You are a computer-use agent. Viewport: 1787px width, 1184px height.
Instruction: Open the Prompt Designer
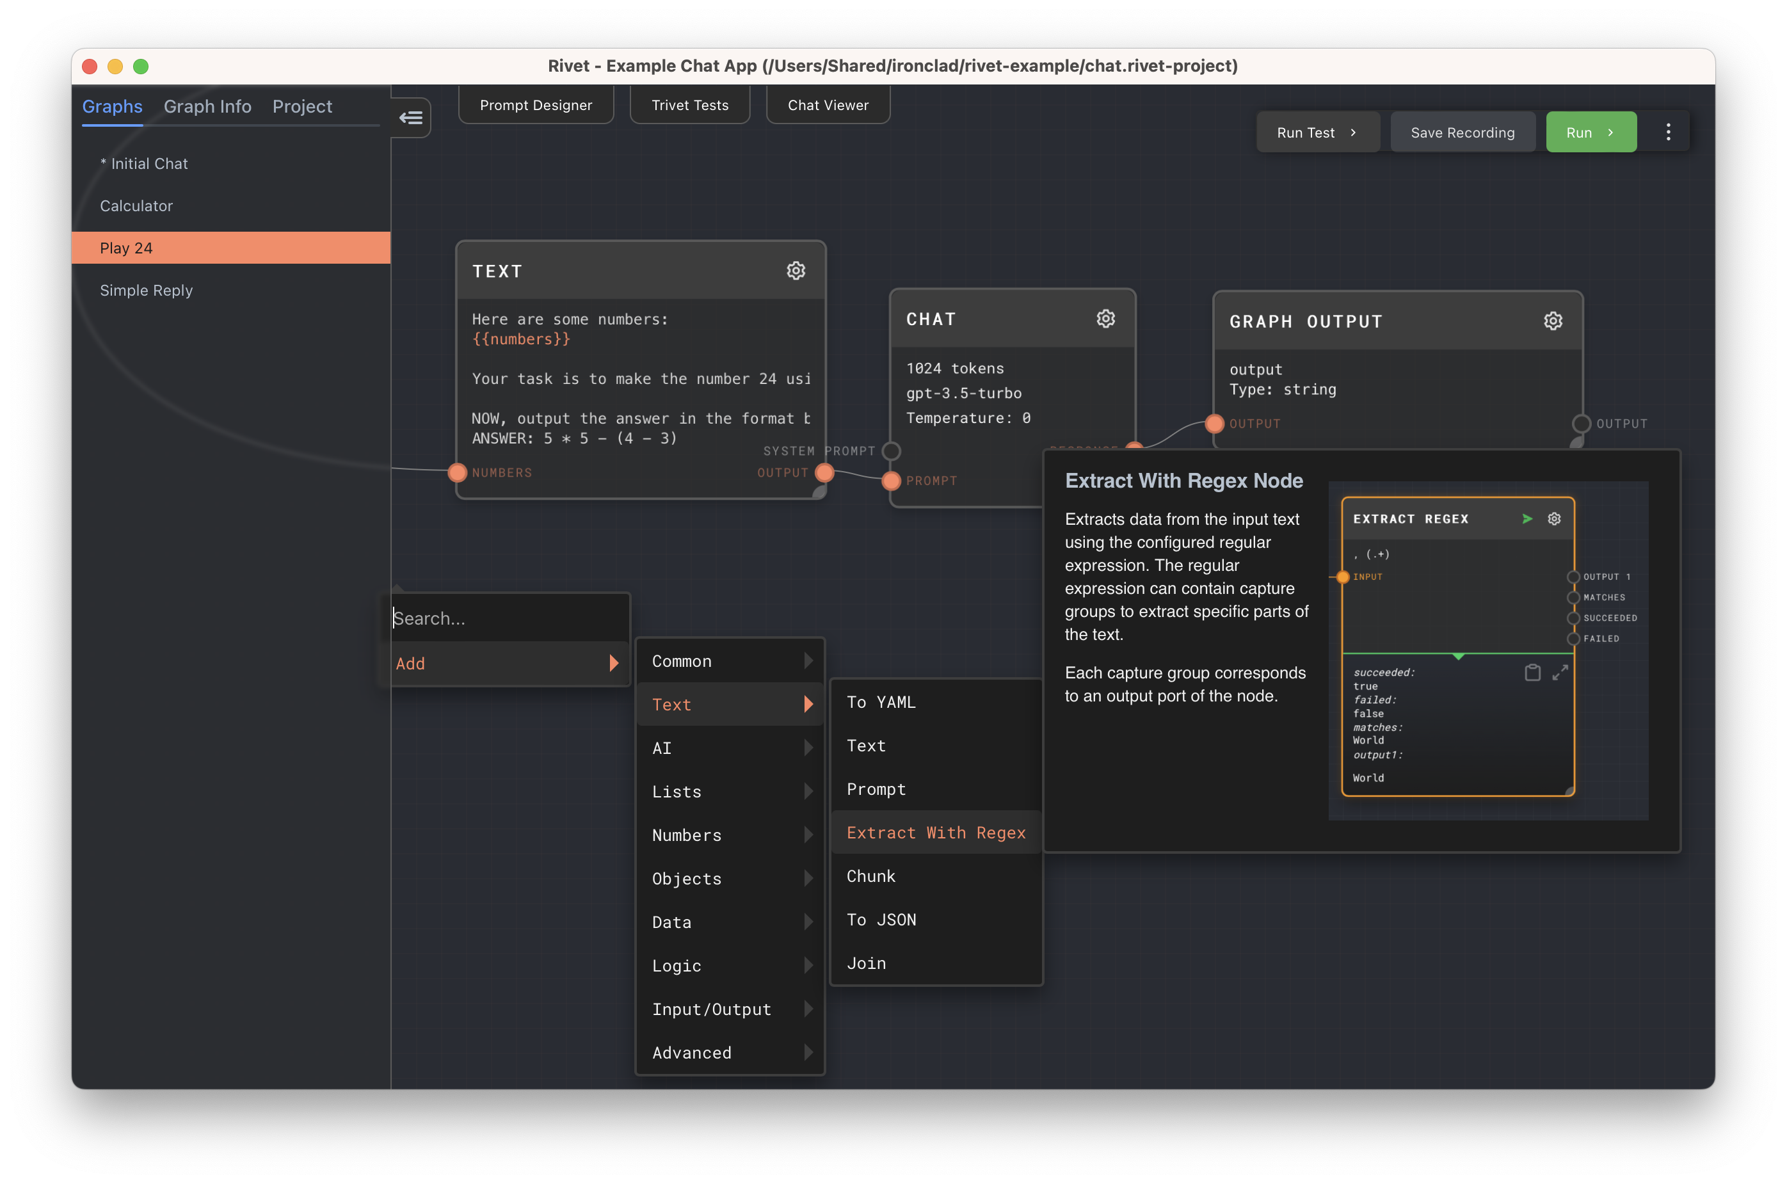coord(536,105)
